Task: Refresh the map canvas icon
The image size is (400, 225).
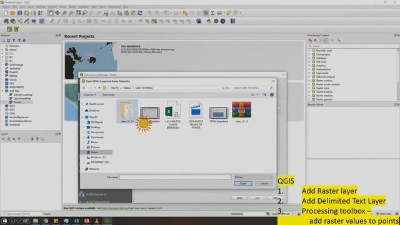Action: pyautogui.click(x=140, y=13)
